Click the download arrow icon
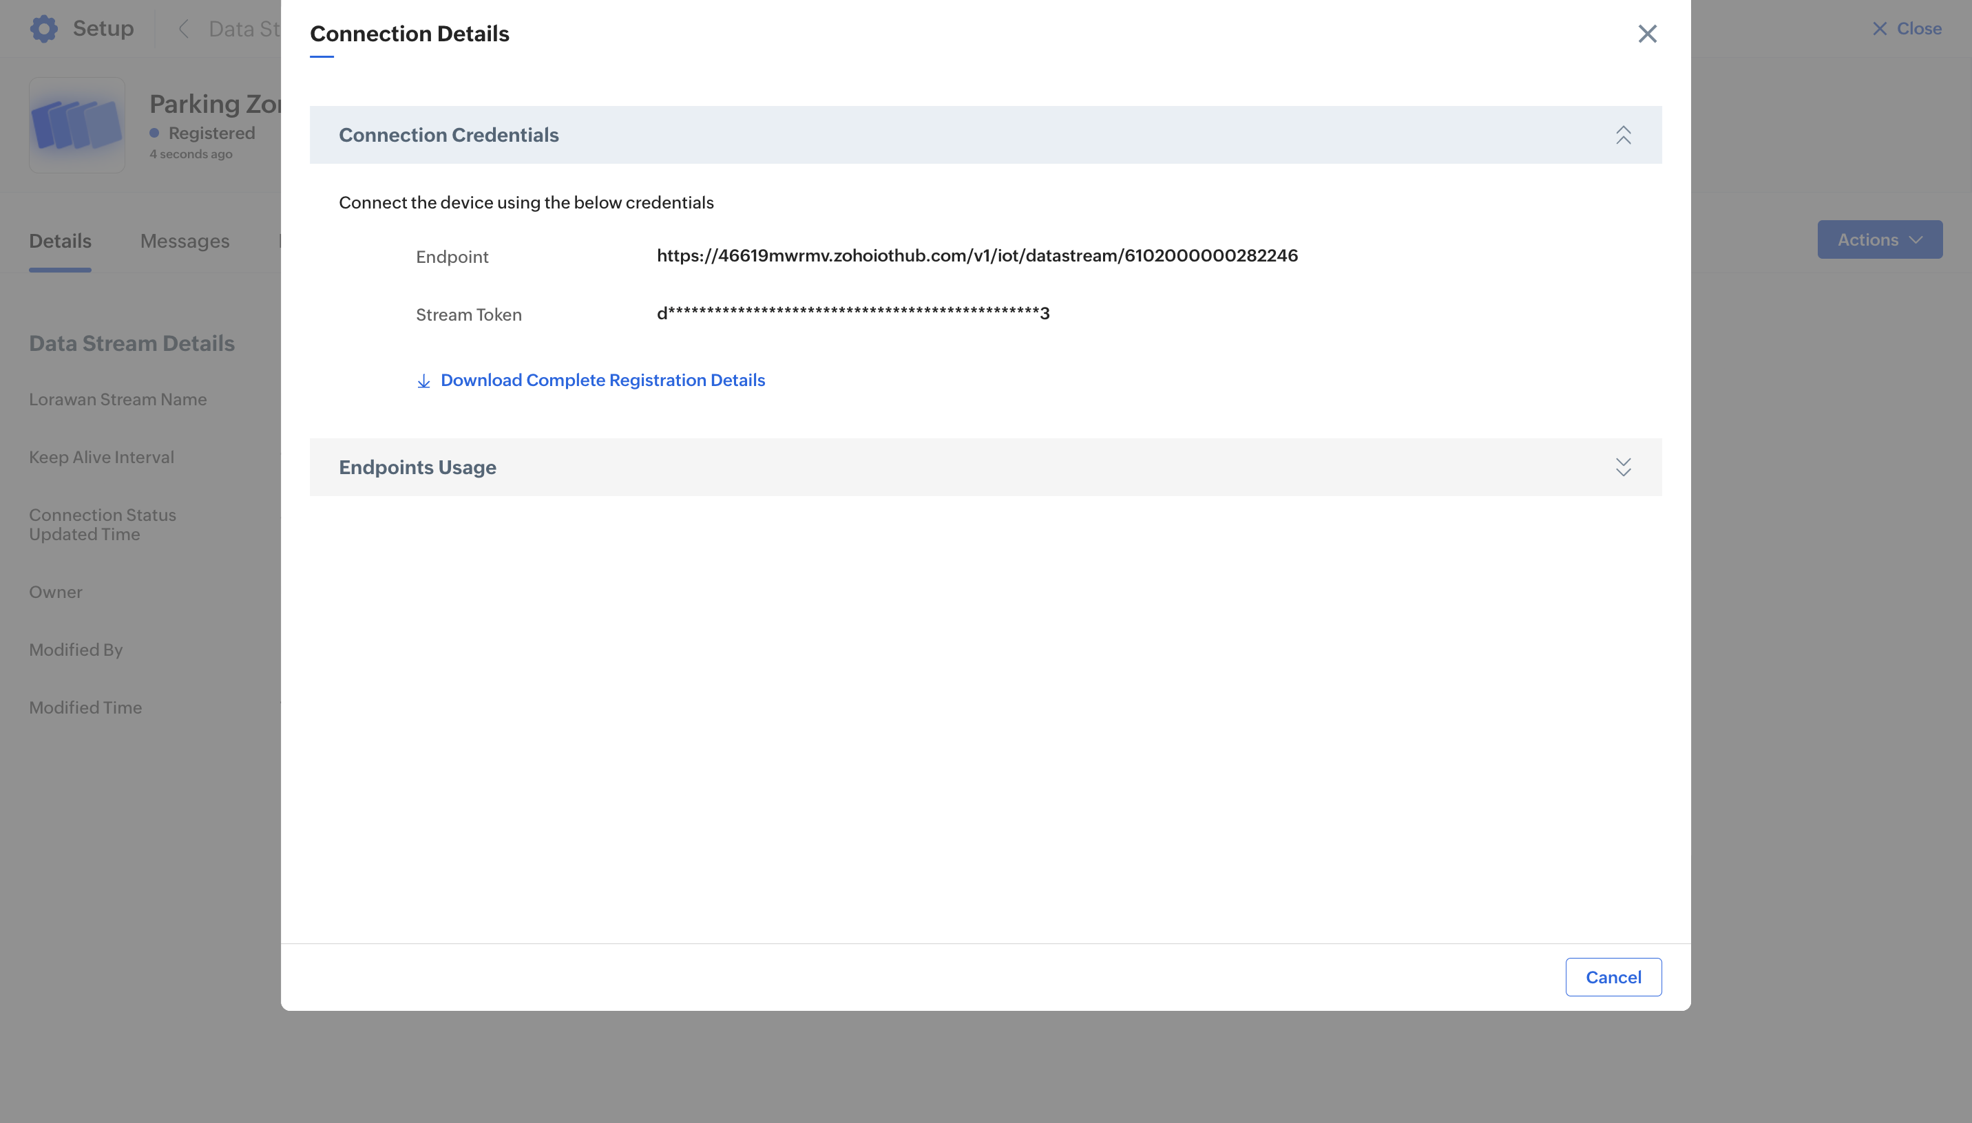1972x1123 pixels. (423, 381)
